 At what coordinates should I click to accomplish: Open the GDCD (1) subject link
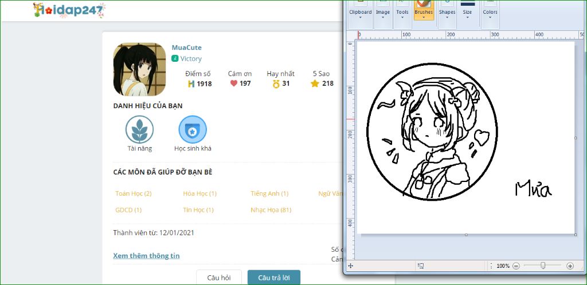tap(128, 210)
